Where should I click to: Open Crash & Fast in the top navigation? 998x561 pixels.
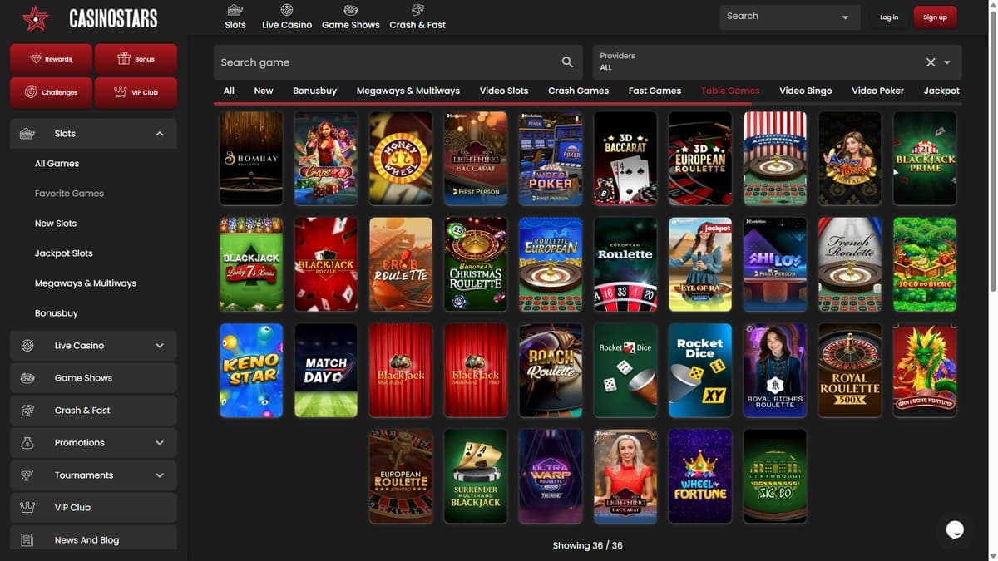tap(417, 17)
